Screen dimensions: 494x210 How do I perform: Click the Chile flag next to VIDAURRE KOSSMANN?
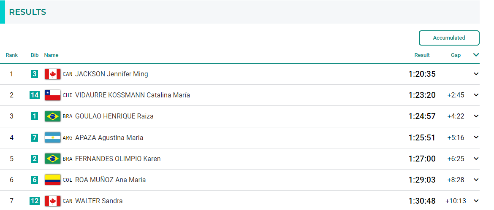[53, 95]
